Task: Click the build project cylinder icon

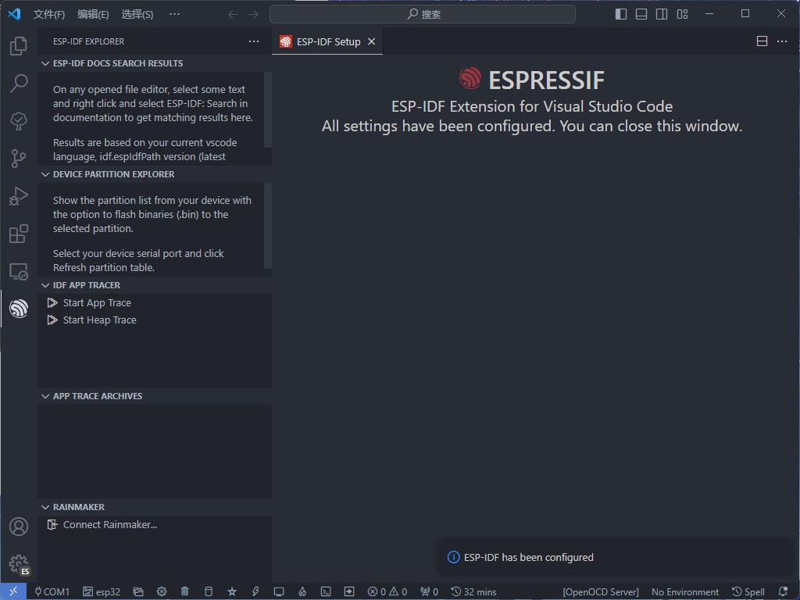Action: pos(208,591)
